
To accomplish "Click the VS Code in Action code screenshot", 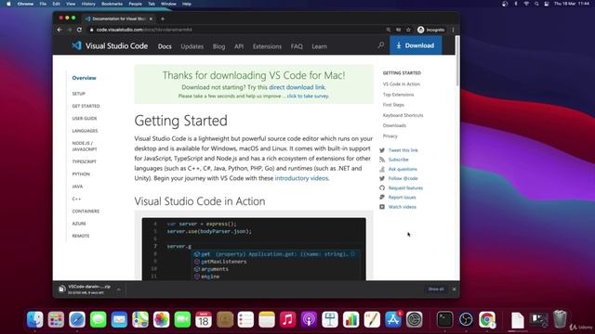I will (x=254, y=249).
